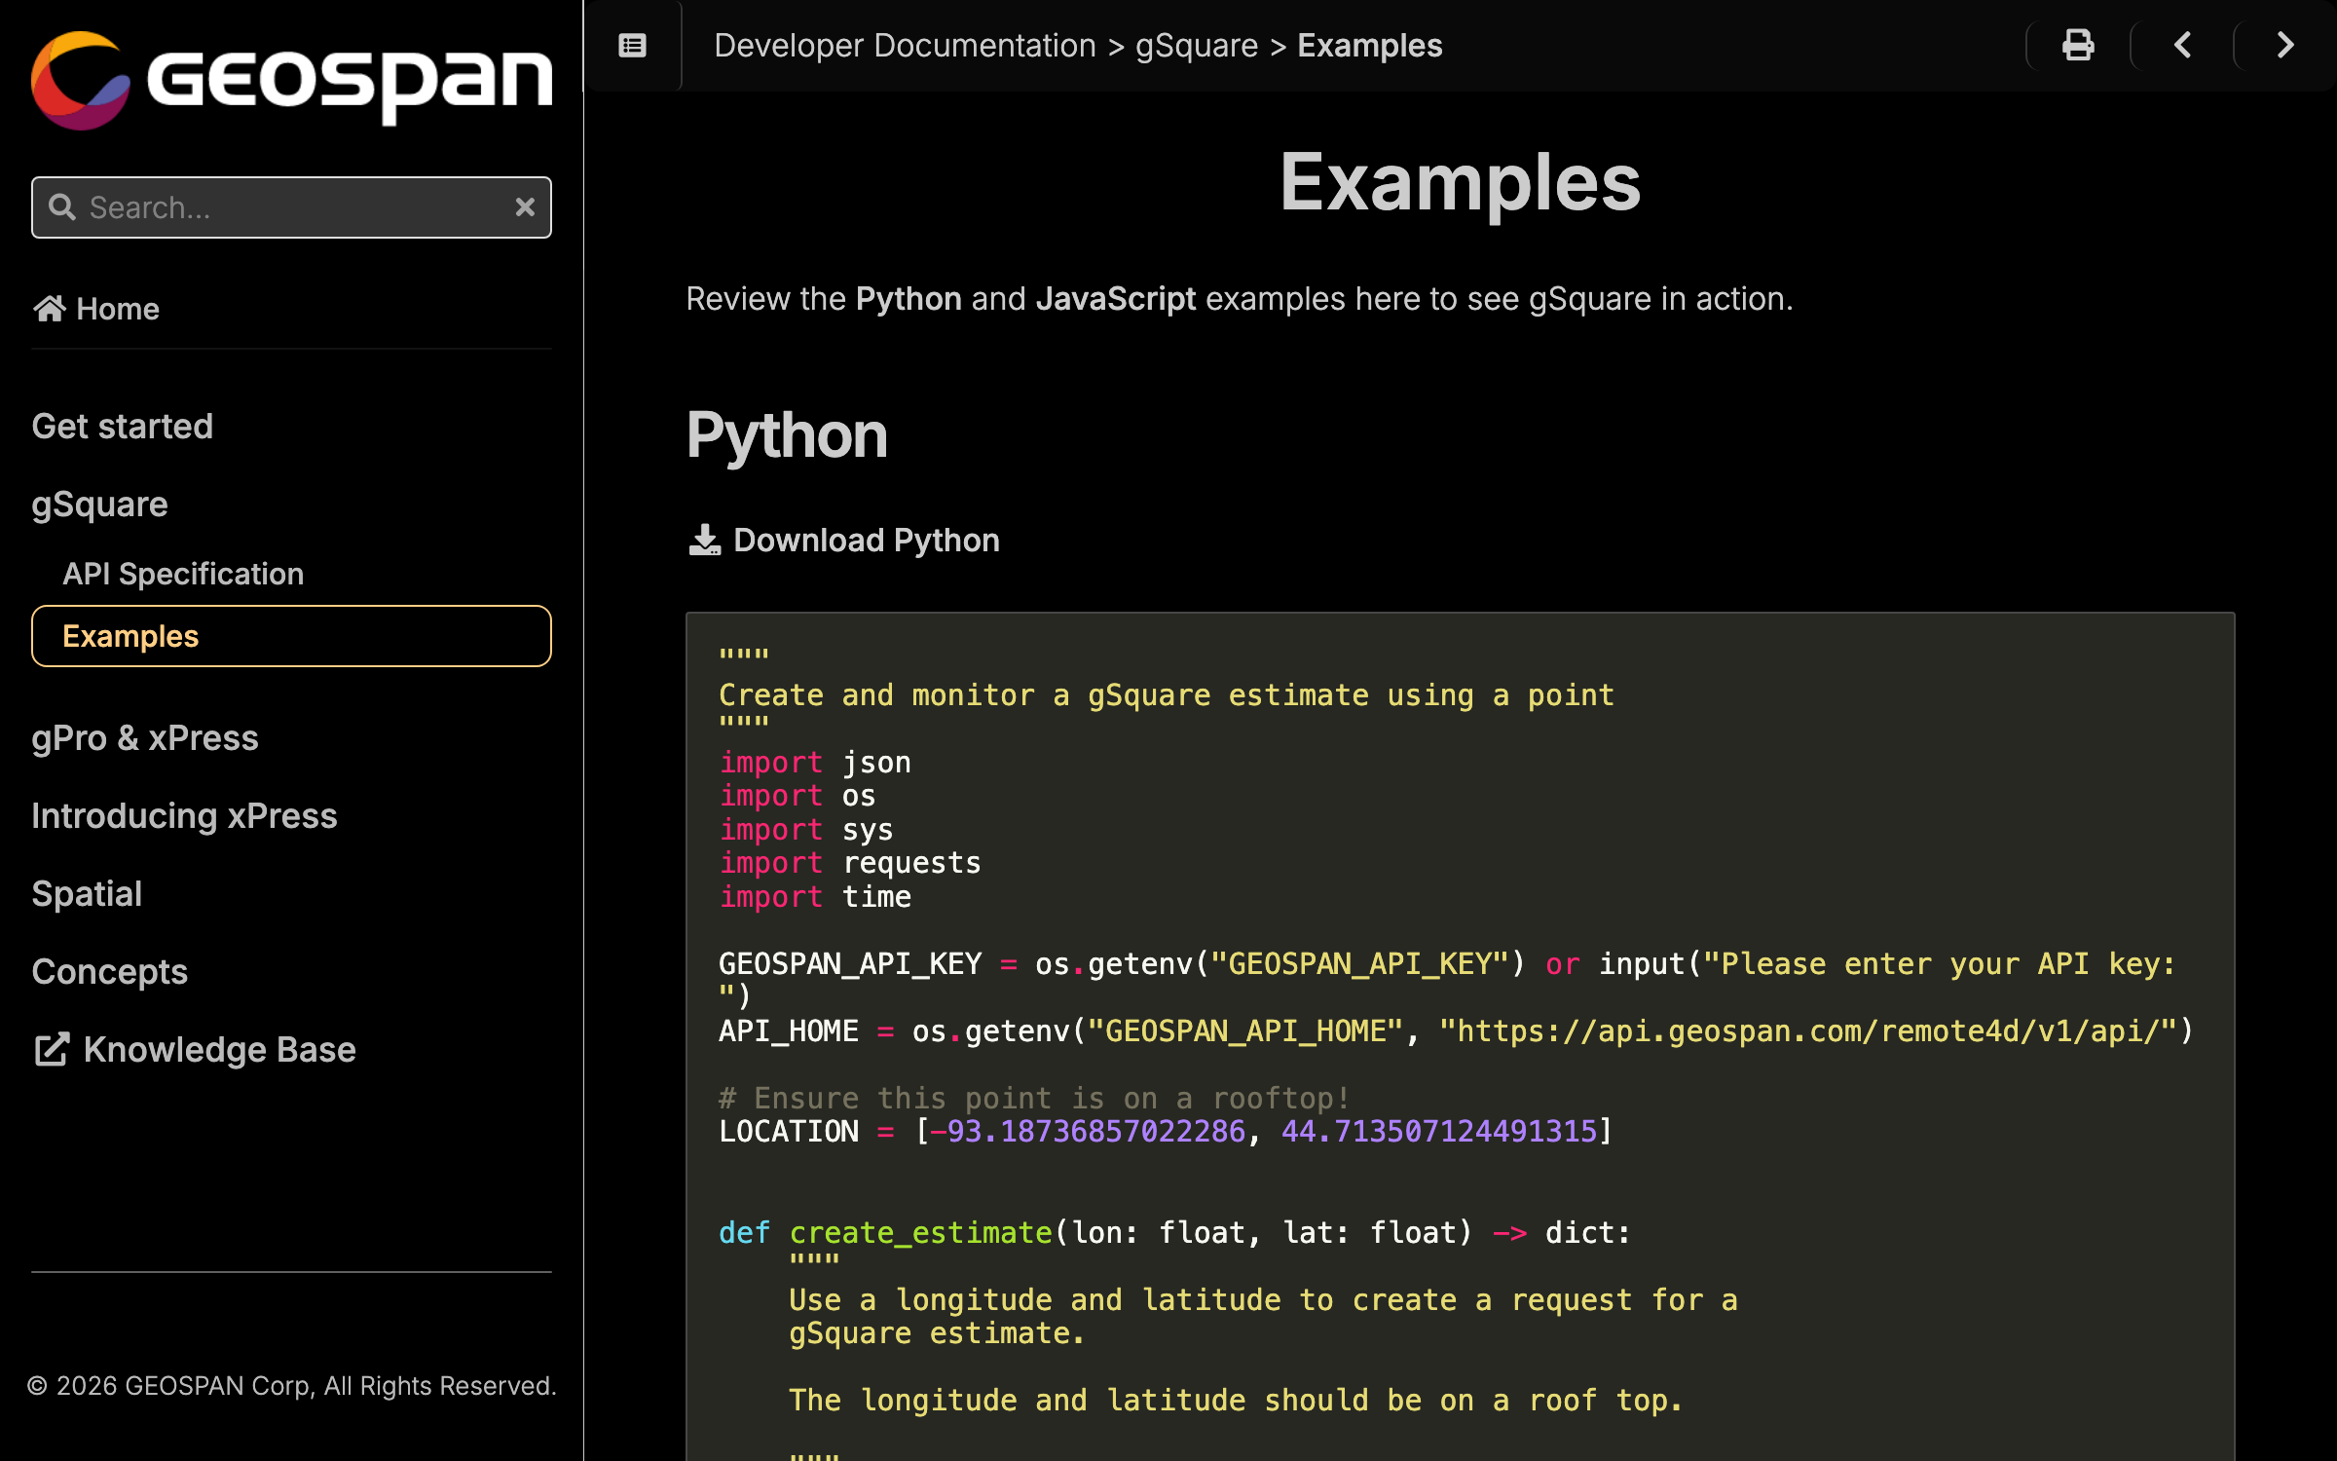Clear the search field with X

(525, 207)
